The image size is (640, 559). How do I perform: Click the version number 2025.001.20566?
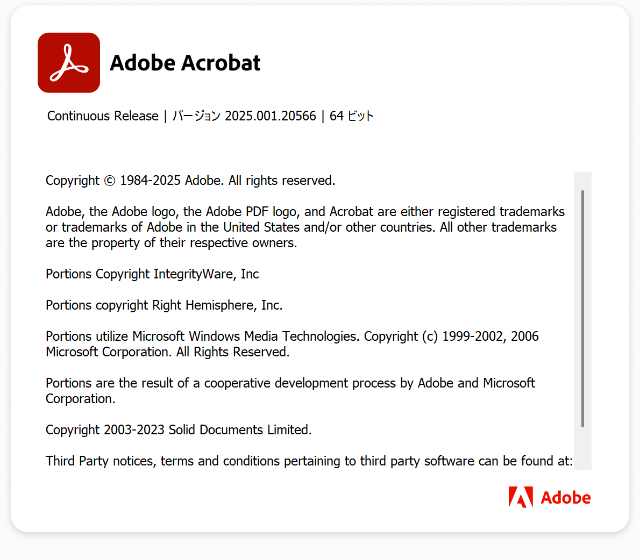[x=270, y=116]
